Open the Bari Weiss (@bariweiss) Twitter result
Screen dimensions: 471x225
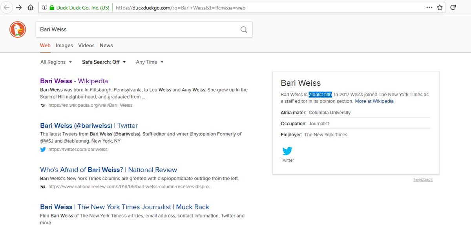click(x=89, y=126)
